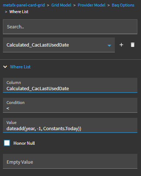Delete the selected item with the trash icon
The height and width of the screenshot is (176, 141).
tap(133, 45)
